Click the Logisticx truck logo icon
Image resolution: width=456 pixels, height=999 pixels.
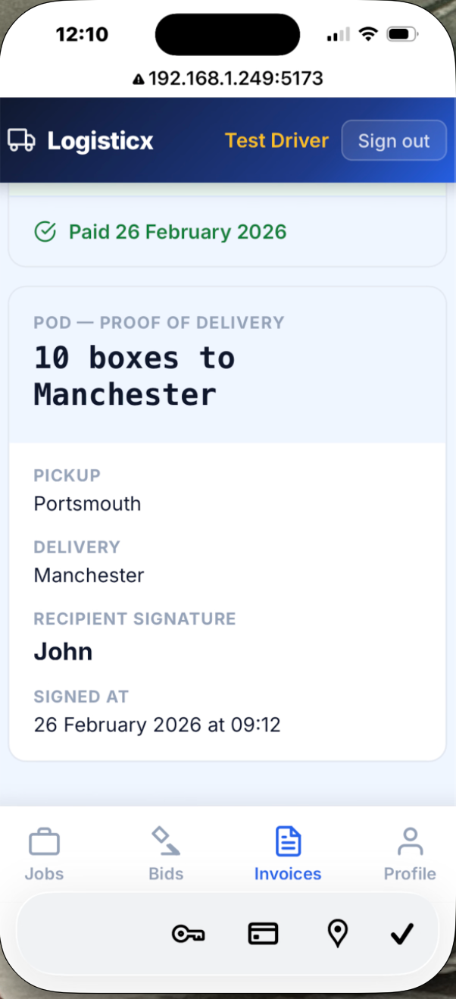(22, 140)
